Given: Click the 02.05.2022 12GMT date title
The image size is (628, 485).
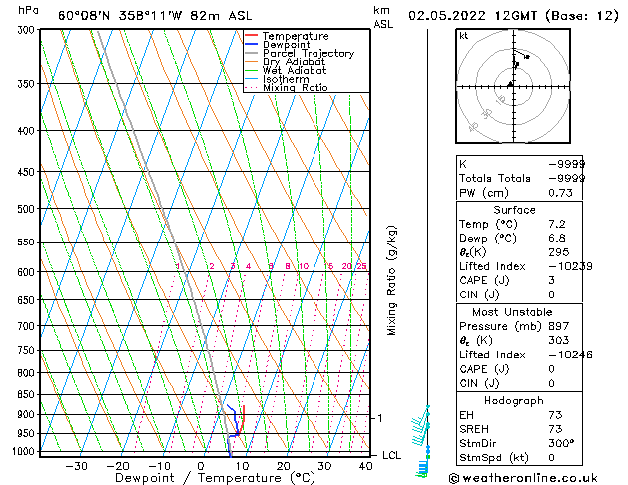Looking at the screenshot, I should click(x=509, y=15).
